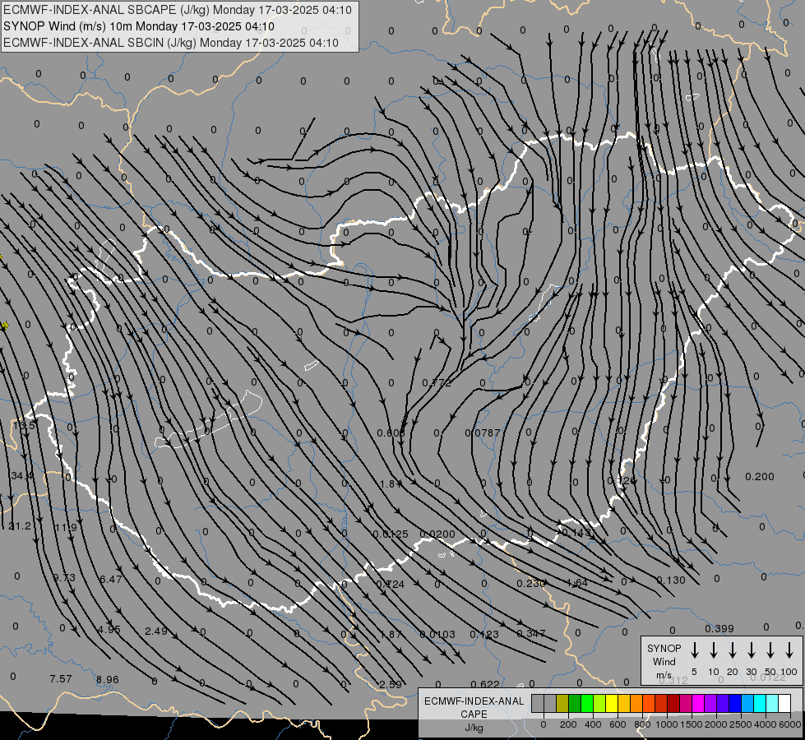This screenshot has width=805, height=740.
Task: Select the pure yellow CAPE legend swatch
Action: (x=612, y=703)
